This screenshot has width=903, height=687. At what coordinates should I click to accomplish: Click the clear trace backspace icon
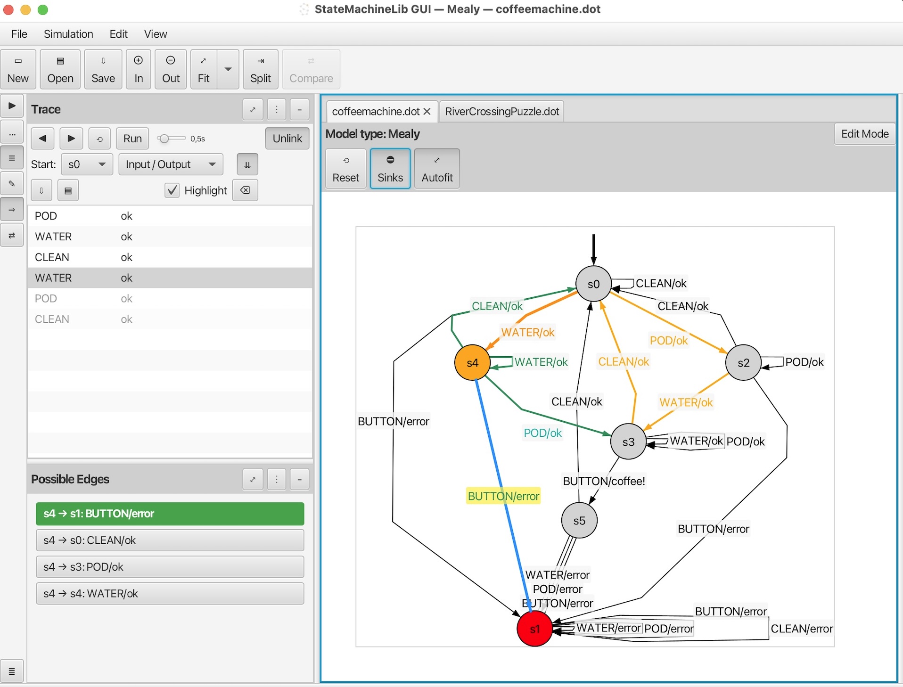(x=245, y=190)
